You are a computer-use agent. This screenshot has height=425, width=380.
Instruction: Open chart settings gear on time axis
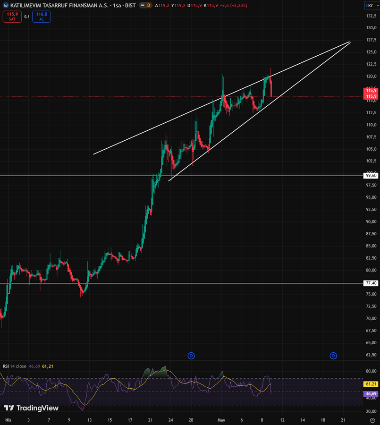pyautogui.click(x=372, y=420)
